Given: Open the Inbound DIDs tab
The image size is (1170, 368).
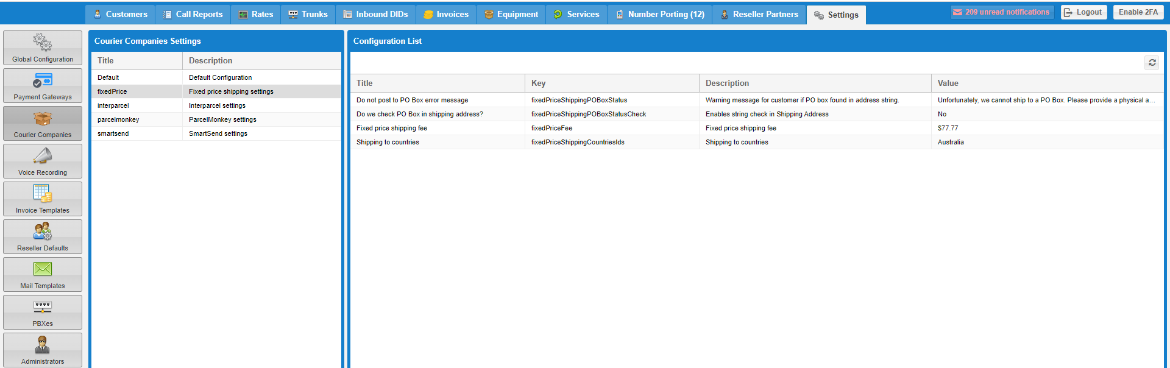Looking at the screenshot, I should point(375,14).
